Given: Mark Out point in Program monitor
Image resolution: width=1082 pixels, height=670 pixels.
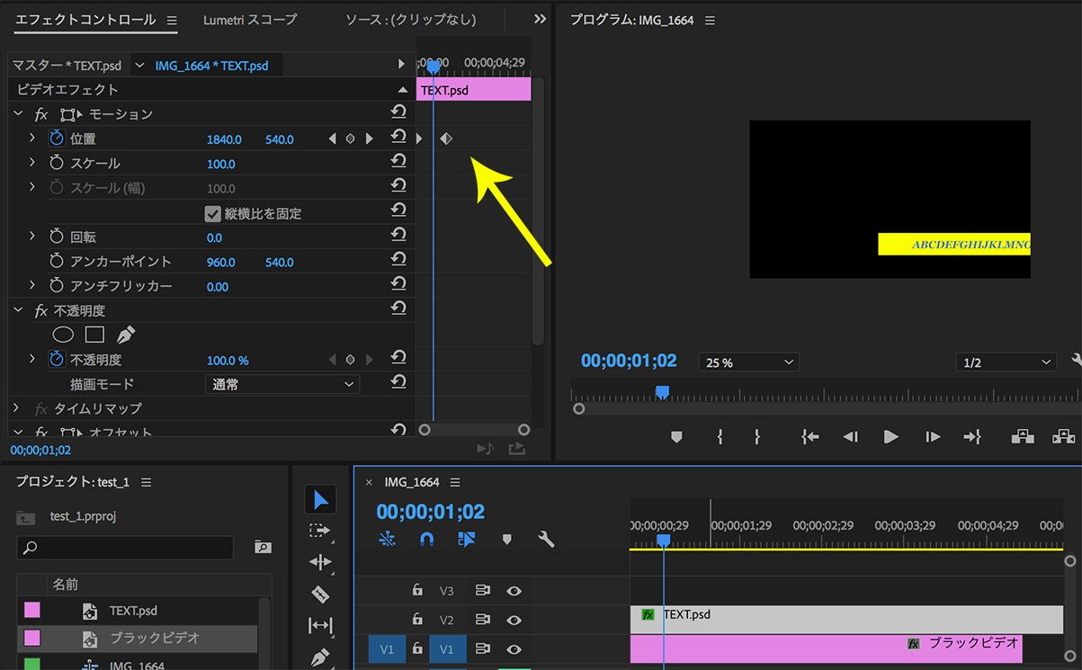Looking at the screenshot, I should point(757,437).
